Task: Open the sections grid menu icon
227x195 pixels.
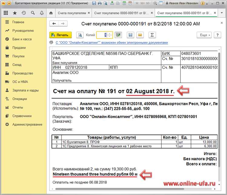Action: coord(6,13)
